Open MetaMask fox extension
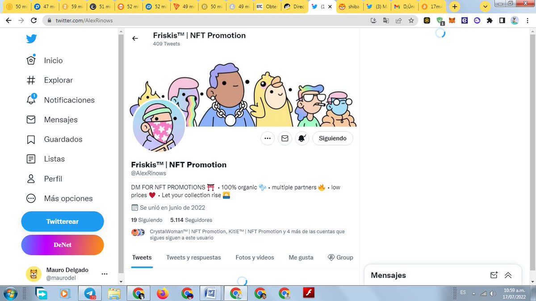The width and height of the screenshot is (536, 301). (x=452, y=21)
